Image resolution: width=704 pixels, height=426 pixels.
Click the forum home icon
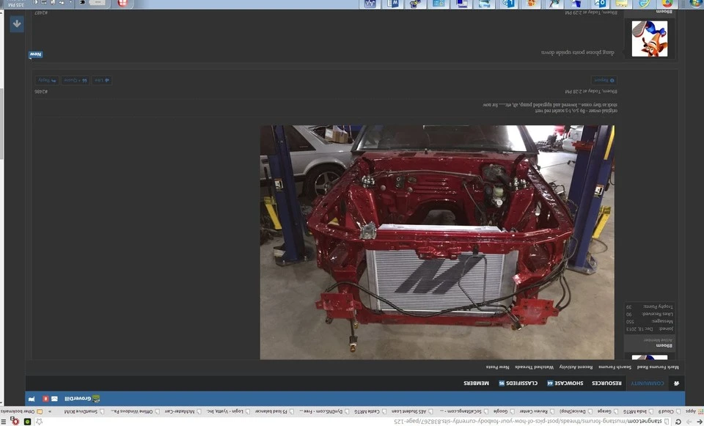676,383
